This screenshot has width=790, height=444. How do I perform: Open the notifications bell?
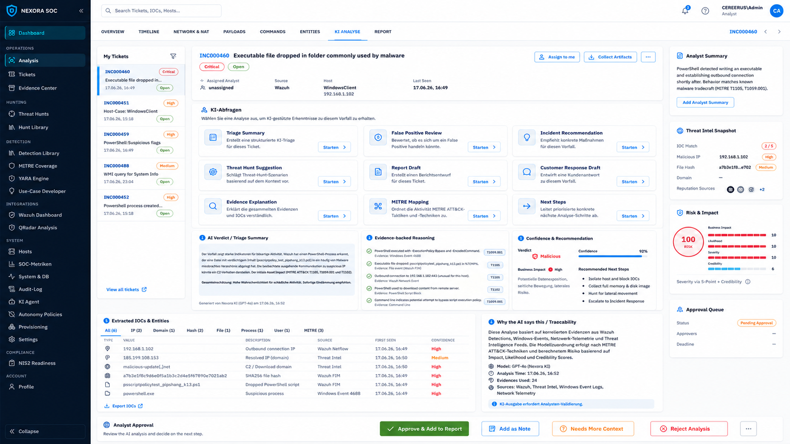point(685,10)
